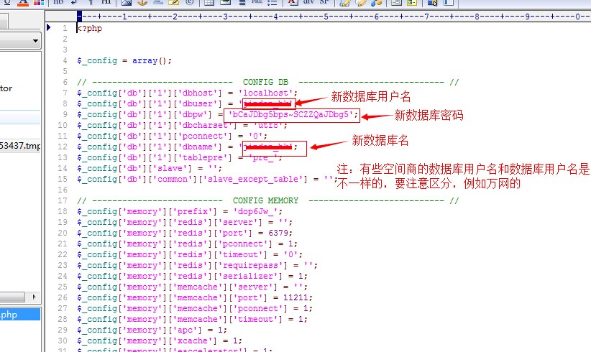Click the font color 'A' toolbar icon
Image resolution: width=591 pixels, height=352 pixels.
[x=21, y=3]
